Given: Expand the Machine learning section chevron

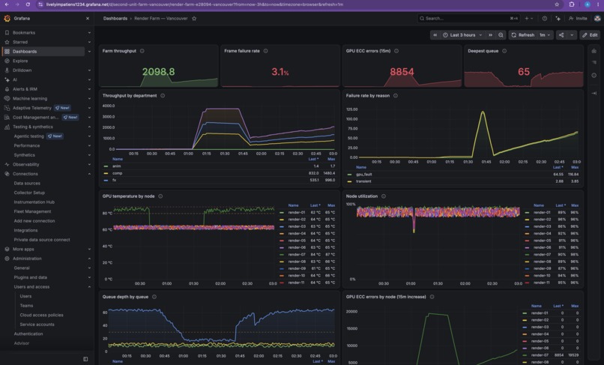Looking at the screenshot, I should [89, 99].
